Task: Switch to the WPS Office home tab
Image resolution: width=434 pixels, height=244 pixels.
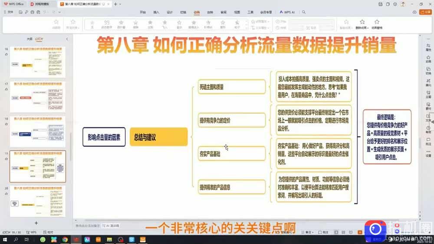Action: pyautogui.click(x=14, y=4)
